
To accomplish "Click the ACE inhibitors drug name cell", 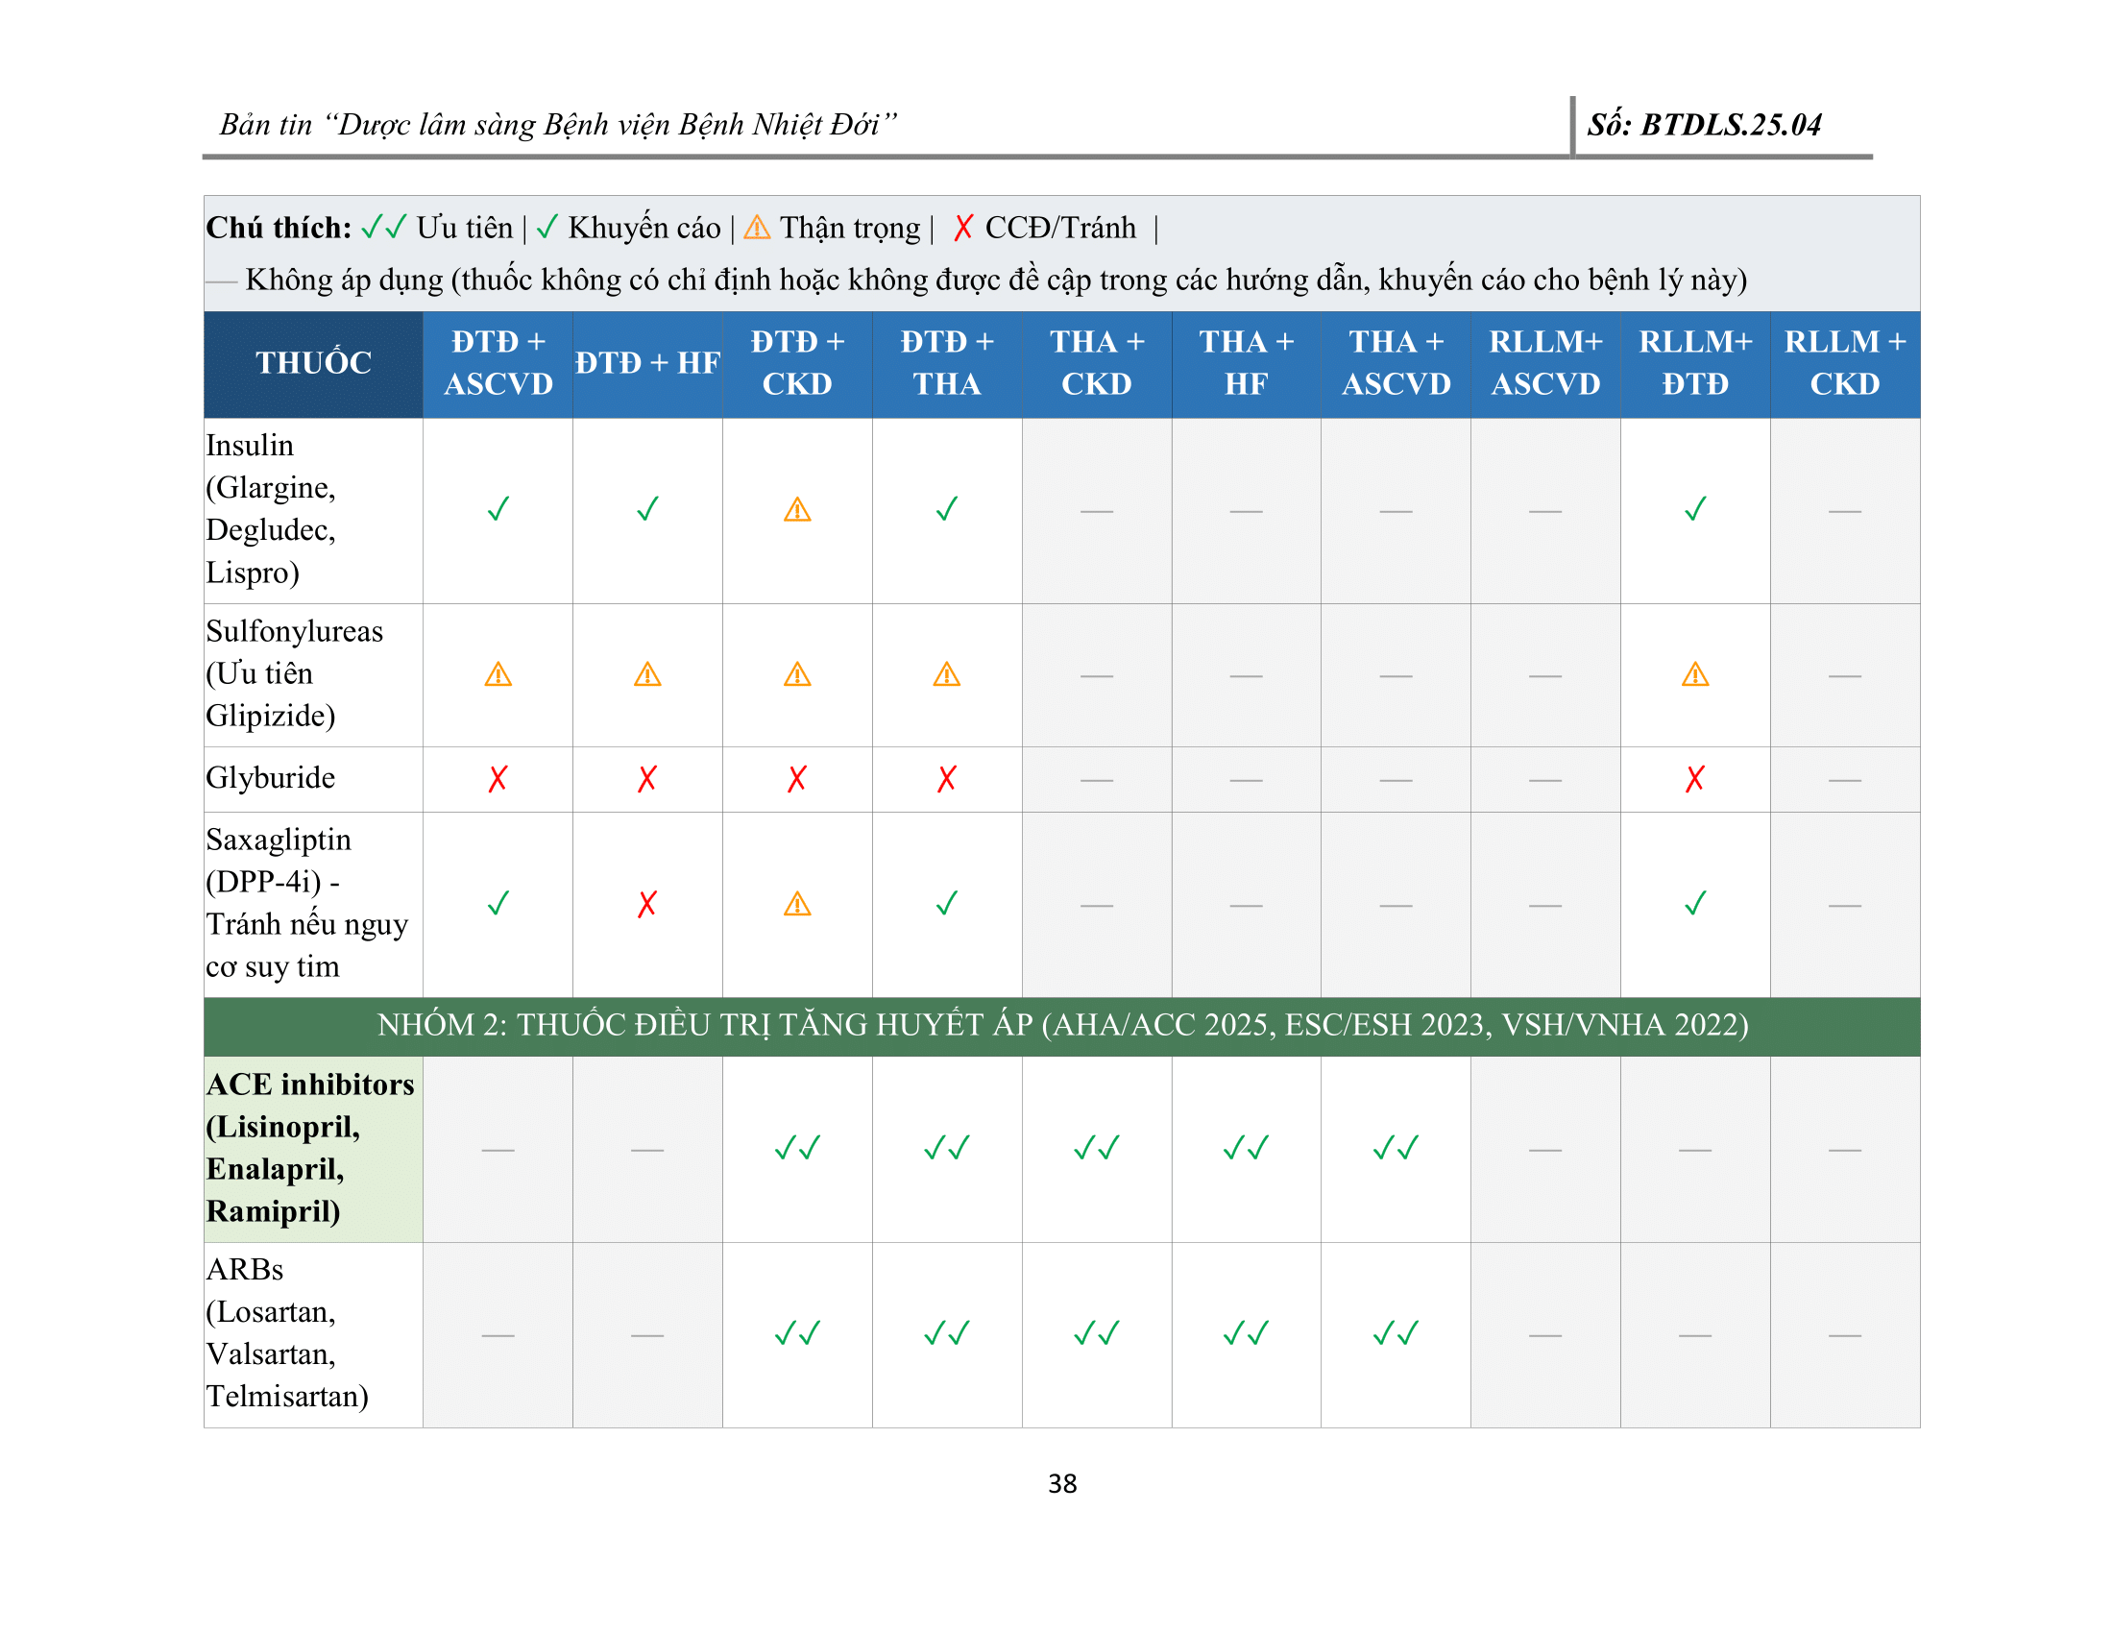I will [x=311, y=1147].
